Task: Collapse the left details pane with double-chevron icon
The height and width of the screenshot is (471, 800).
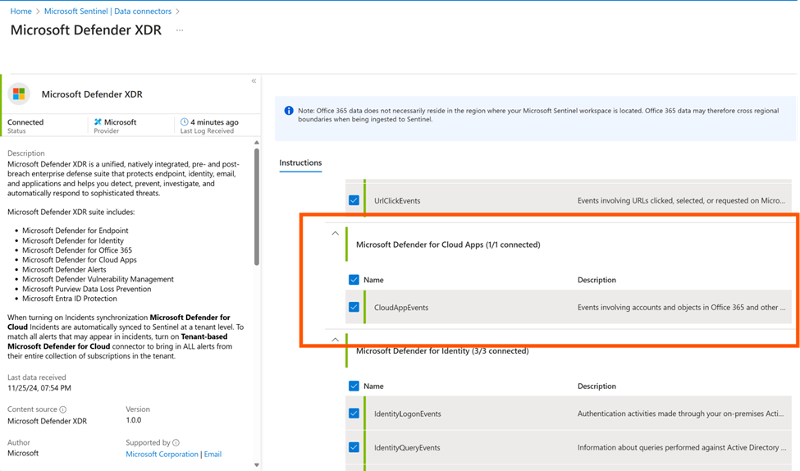Action: pos(254,81)
